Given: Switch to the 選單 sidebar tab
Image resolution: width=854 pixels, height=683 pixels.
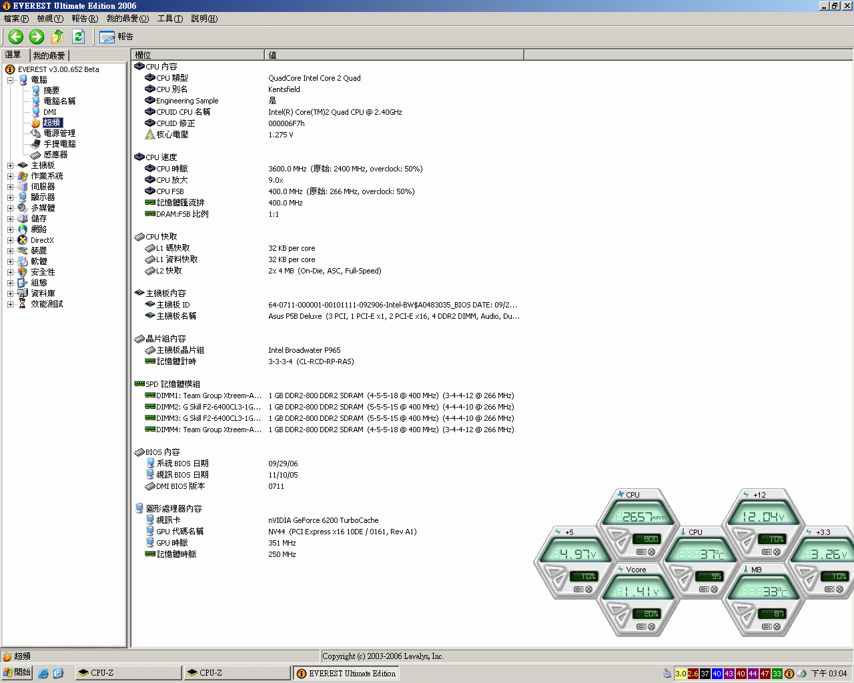Looking at the screenshot, I should [x=14, y=55].
